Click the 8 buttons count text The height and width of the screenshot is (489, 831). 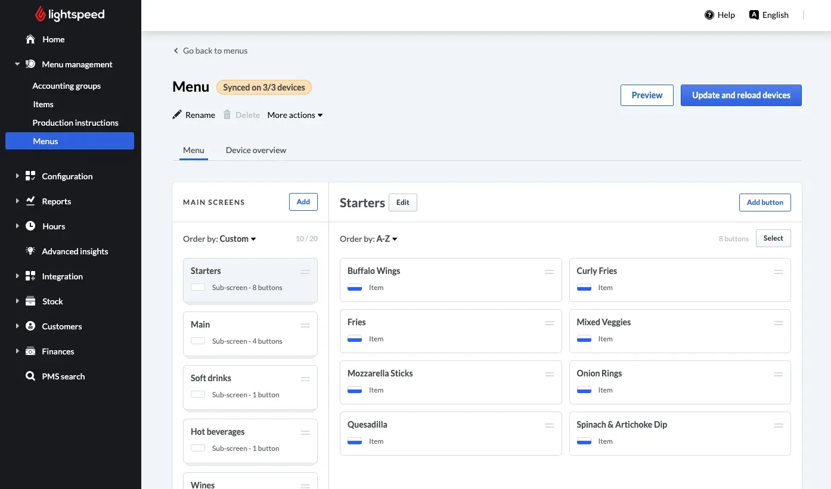coord(733,239)
